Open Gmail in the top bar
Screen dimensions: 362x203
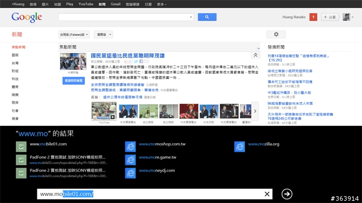115,4
